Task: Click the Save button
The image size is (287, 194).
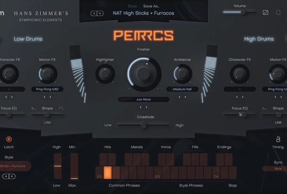Action: click(132, 6)
